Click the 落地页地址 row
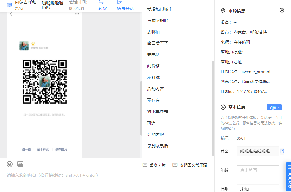Screen dimensions: 291x192 pos(235,62)
